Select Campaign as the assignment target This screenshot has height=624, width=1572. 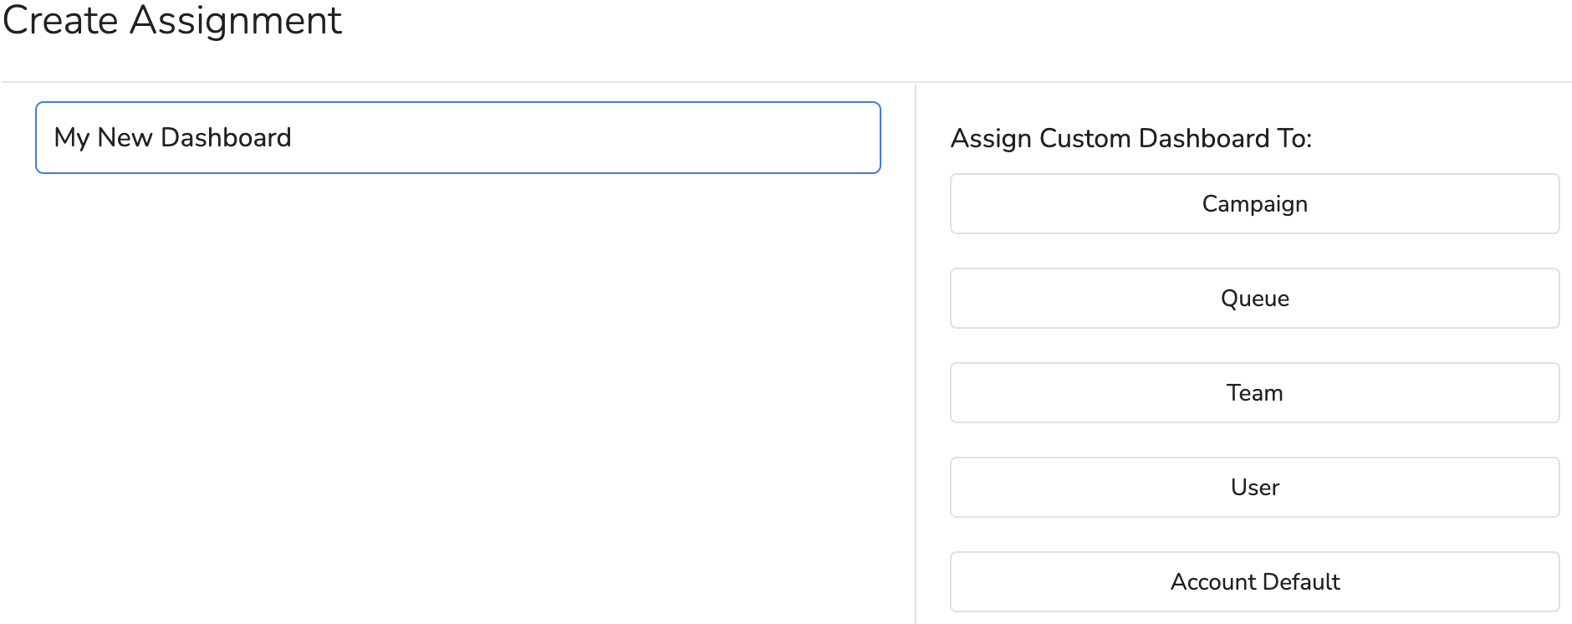click(1253, 203)
